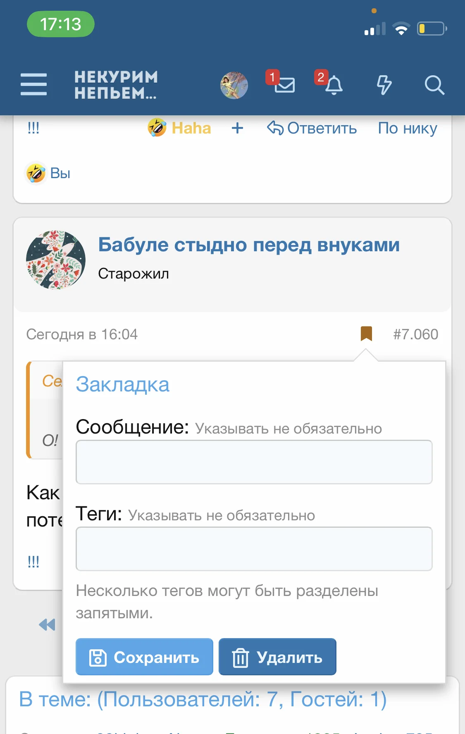Click inside the Сообщение text field
The height and width of the screenshot is (734, 465).
click(x=254, y=462)
